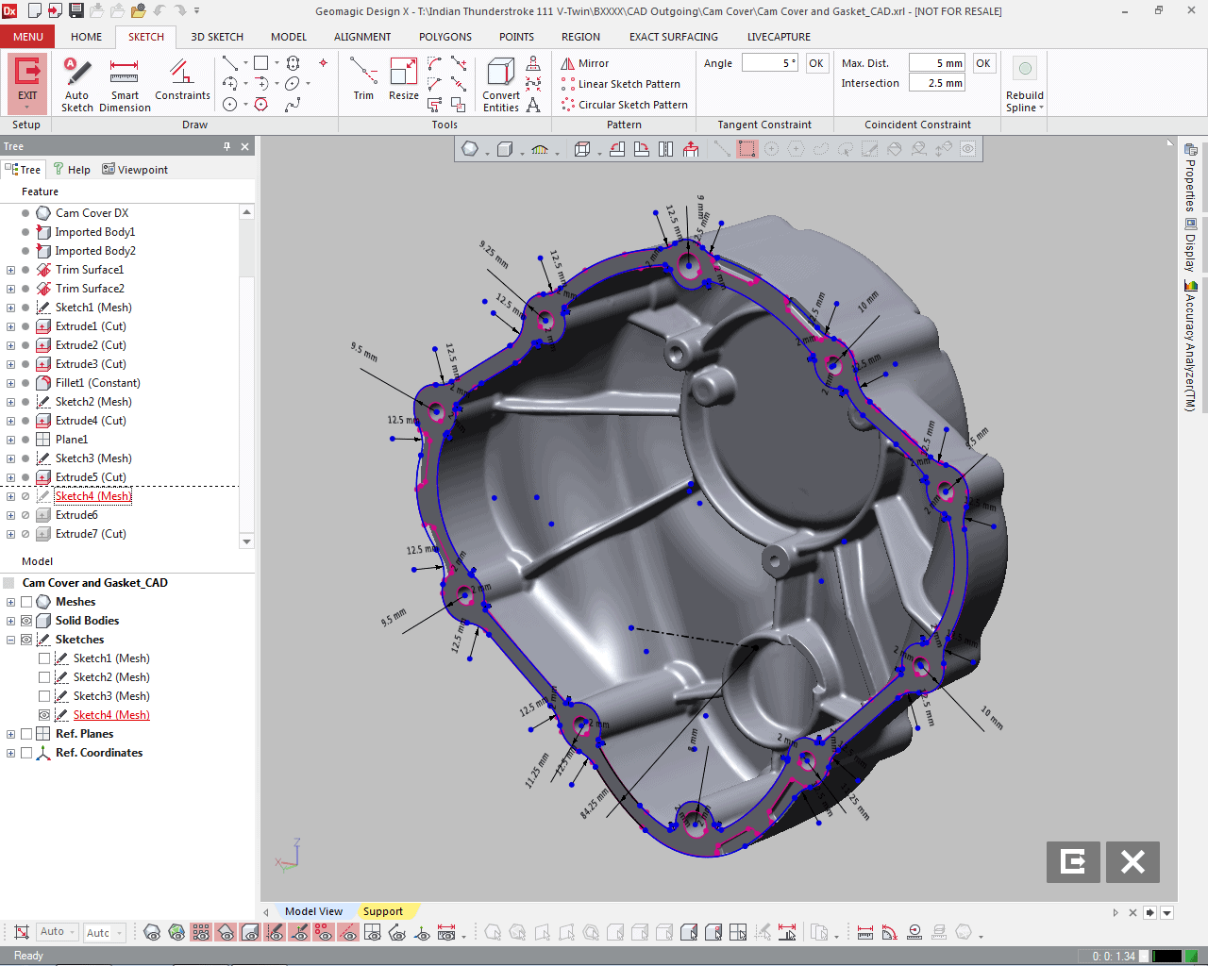Select the Line draw tool
The width and height of the screenshot is (1208, 966).
(230, 63)
